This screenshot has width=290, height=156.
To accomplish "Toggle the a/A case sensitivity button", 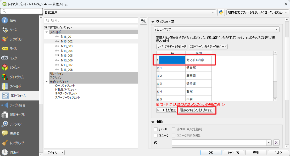I will 143,21.
